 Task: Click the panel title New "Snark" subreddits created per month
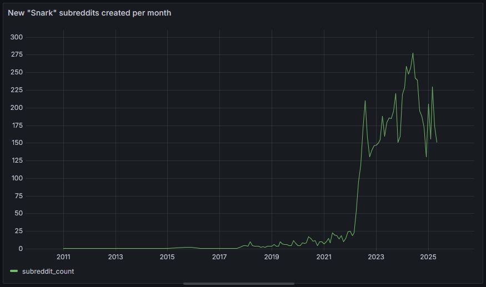pyautogui.click(x=89, y=13)
